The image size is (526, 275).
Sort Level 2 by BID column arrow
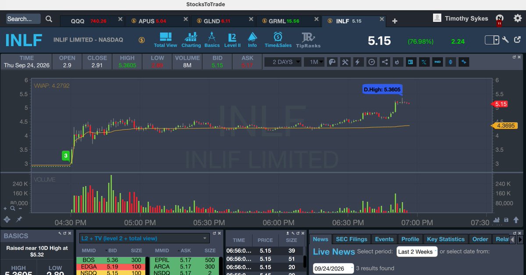coord(107,251)
